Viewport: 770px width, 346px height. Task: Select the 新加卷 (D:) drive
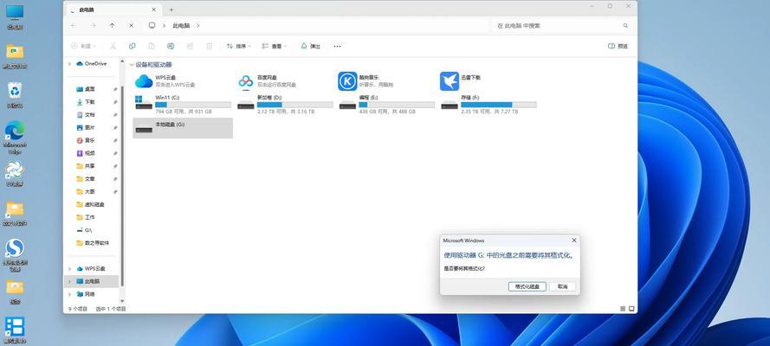(x=285, y=105)
